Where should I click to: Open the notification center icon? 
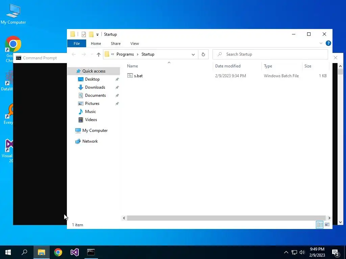click(x=336, y=253)
